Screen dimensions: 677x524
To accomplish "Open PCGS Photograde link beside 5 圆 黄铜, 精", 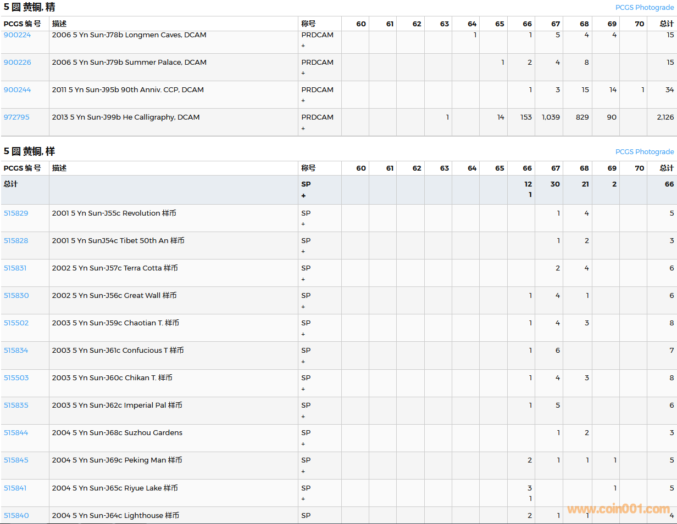I will [x=644, y=8].
